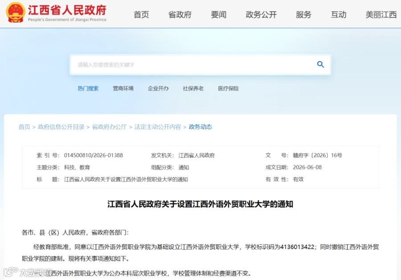Open breadcrumb 政府信息公开目录

(x=61, y=127)
